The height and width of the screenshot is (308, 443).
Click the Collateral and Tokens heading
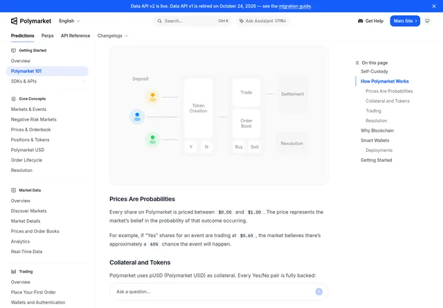140,262
